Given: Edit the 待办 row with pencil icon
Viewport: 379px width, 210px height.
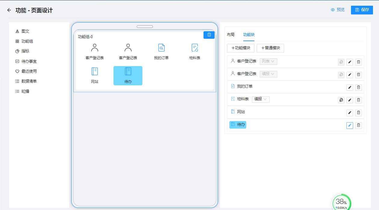Looking at the screenshot, I should [x=349, y=126].
